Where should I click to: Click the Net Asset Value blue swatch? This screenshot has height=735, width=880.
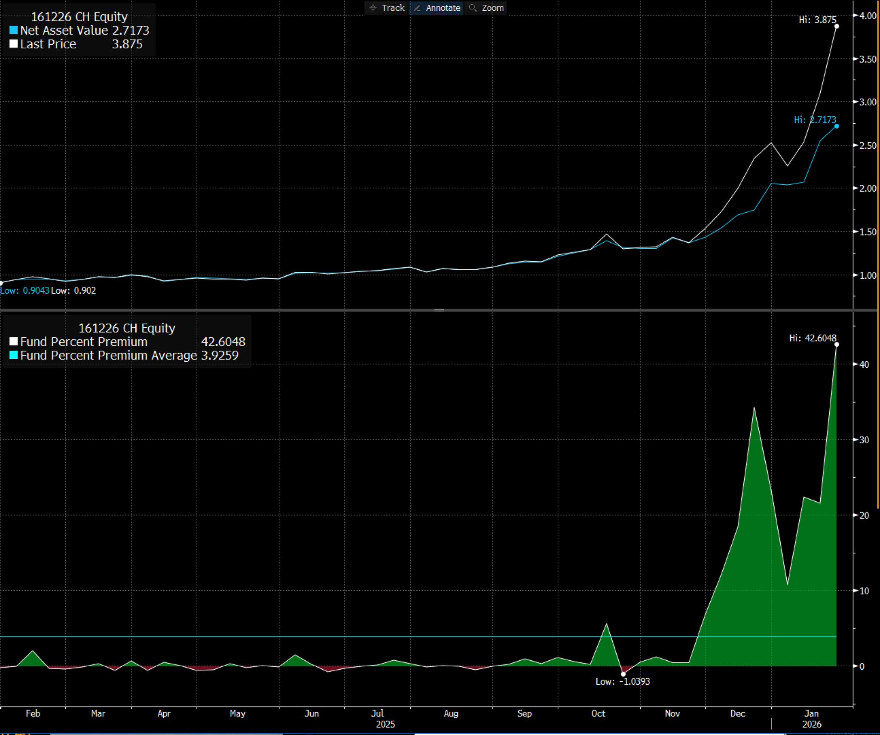(14, 30)
